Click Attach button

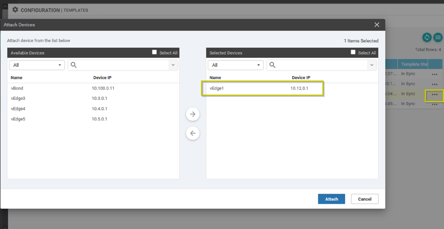pyautogui.click(x=331, y=199)
